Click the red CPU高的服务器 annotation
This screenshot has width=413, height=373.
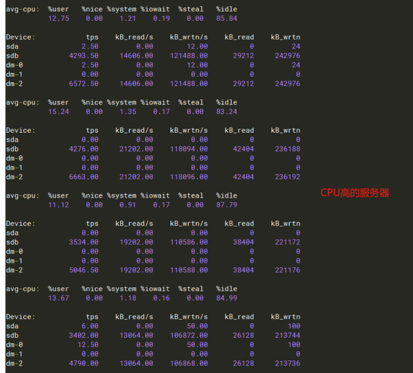(x=355, y=192)
